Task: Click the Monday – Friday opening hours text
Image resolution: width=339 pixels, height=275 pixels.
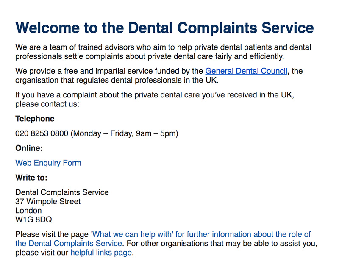Action: (125, 133)
